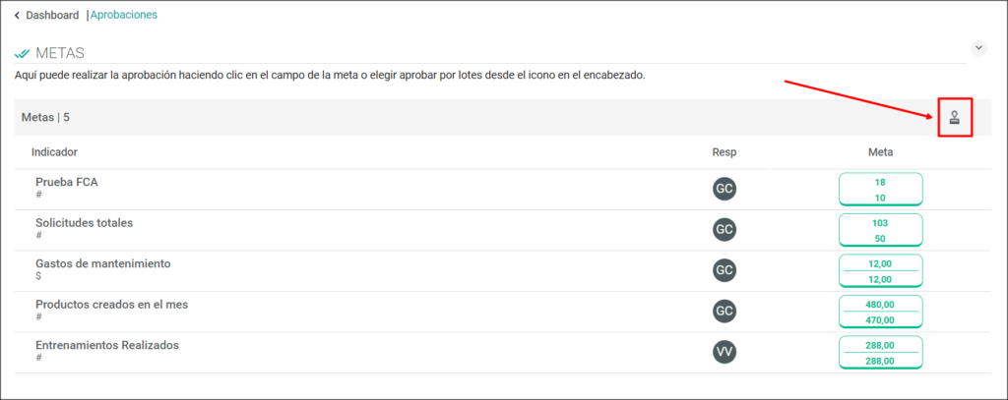
Task: Open Solicitudes totales meta value 103
Action: click(881, 223)
